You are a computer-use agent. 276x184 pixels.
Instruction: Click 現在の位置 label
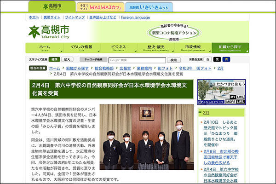(38, 68)
